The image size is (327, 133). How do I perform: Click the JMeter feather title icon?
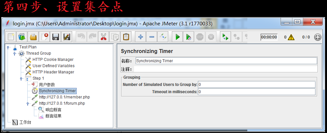pos(8,23)
